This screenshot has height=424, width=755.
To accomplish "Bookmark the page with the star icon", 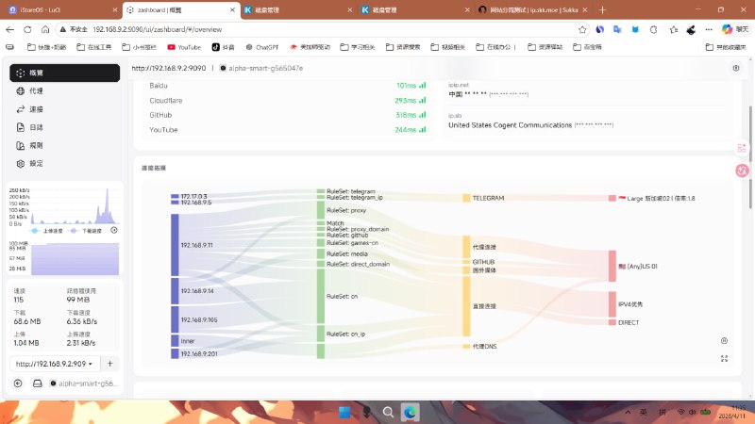I will pos(582,30).
